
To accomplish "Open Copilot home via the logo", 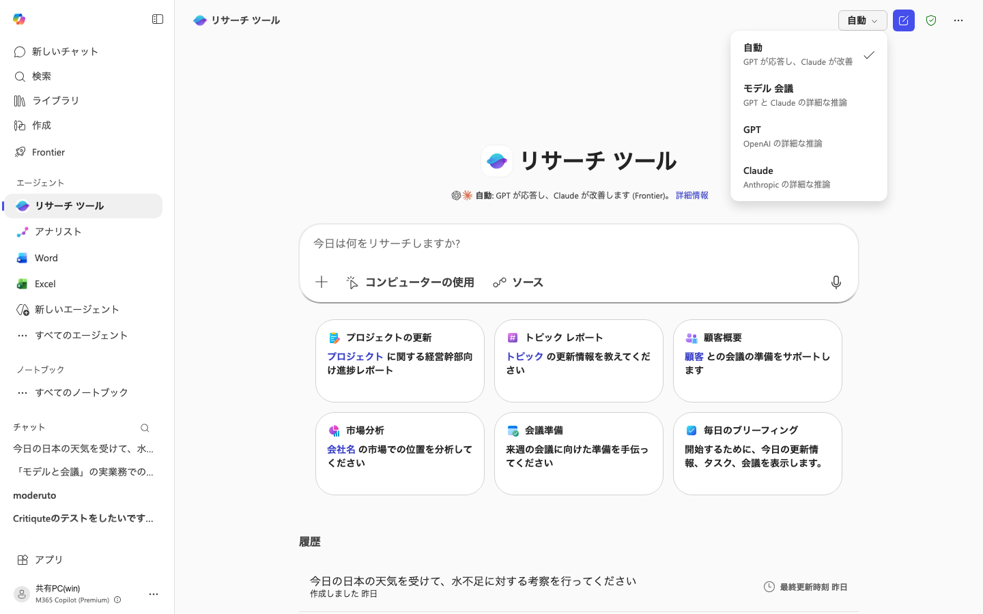I will (x=19, y=19).
